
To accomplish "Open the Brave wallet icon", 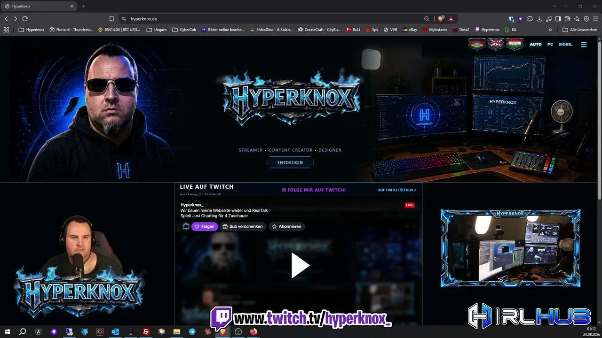I will pos(567,19).
